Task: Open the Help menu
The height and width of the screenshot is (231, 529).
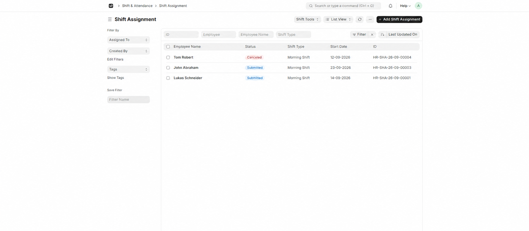Action: (405, 6)
